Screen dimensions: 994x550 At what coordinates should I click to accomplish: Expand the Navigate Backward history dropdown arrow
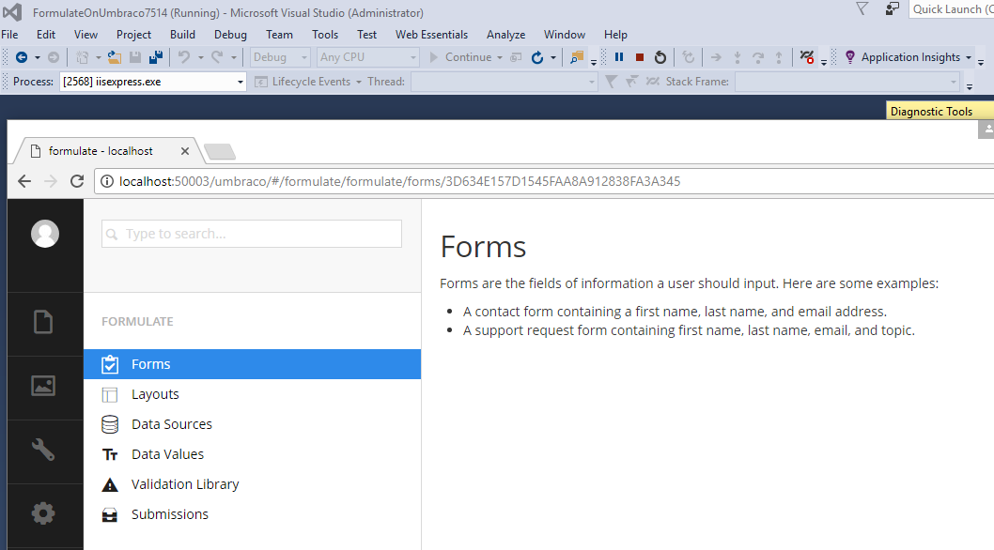pyautogui.click(x=38, y=57)
